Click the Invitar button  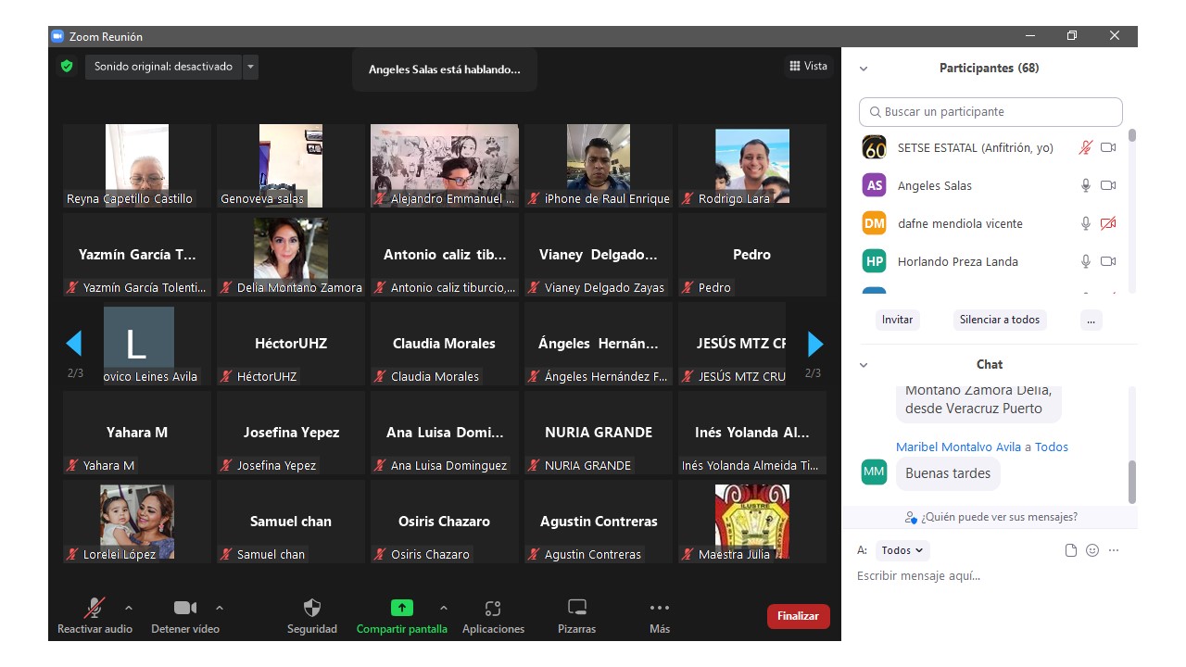coord(897,320)
